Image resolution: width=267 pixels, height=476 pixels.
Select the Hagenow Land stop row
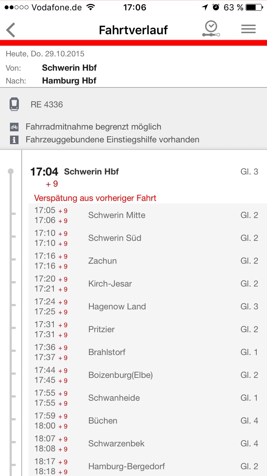(148, 307)
